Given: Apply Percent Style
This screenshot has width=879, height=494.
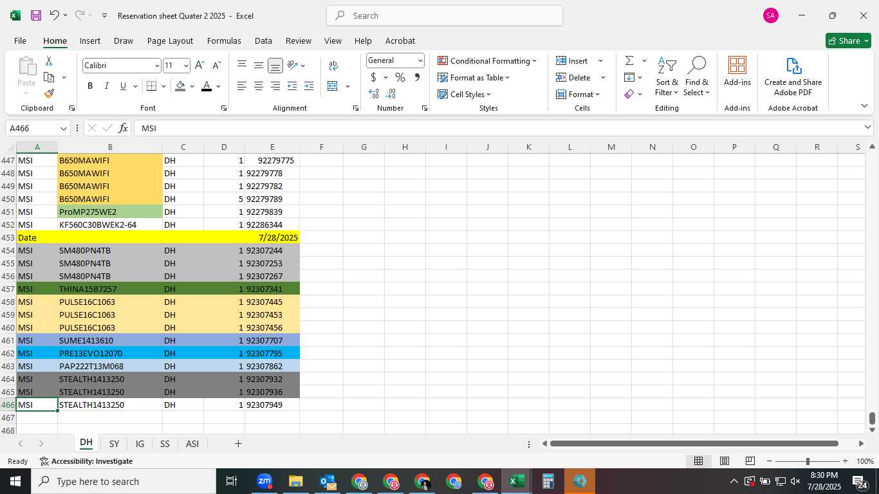Looking at the screenshot, I should click(400, 77).
